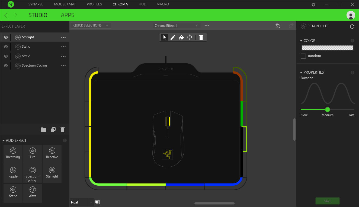Toggle visibility of second Static layer
The height and width of the screenshot is (207, 359).
6,56
